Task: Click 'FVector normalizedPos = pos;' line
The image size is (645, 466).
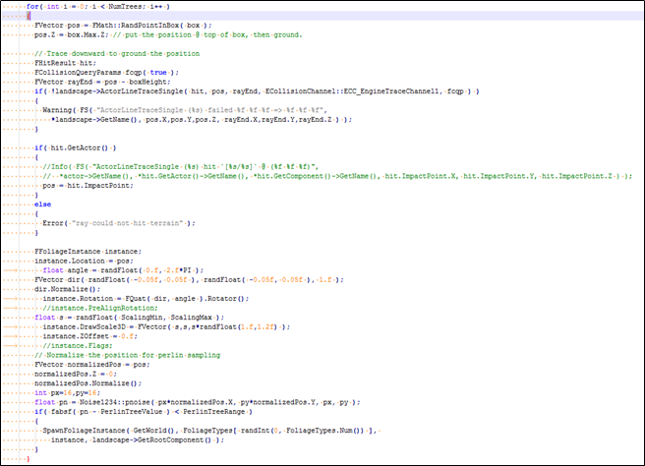Action: tap(92, 366)
